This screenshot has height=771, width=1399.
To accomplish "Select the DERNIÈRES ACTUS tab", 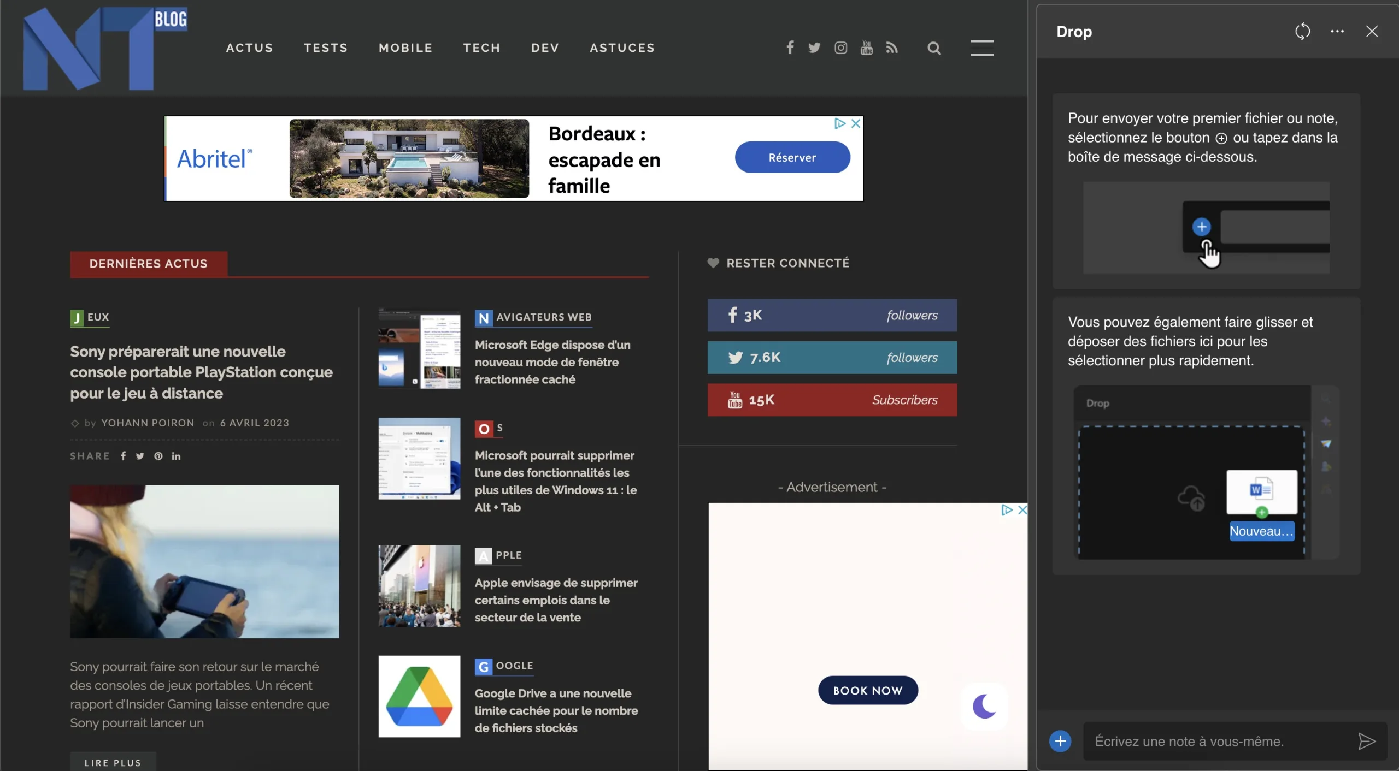I will click(149, 264).
